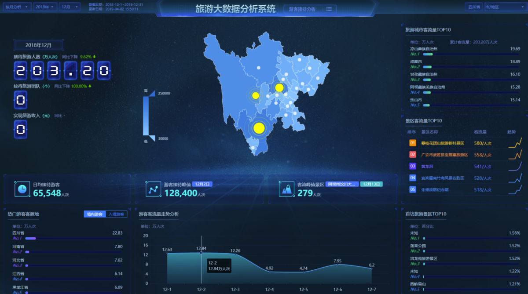This screenshot has height=294, width=528.
Task: Select the 游客接待分析 tab in header
Action: [302, 9]
